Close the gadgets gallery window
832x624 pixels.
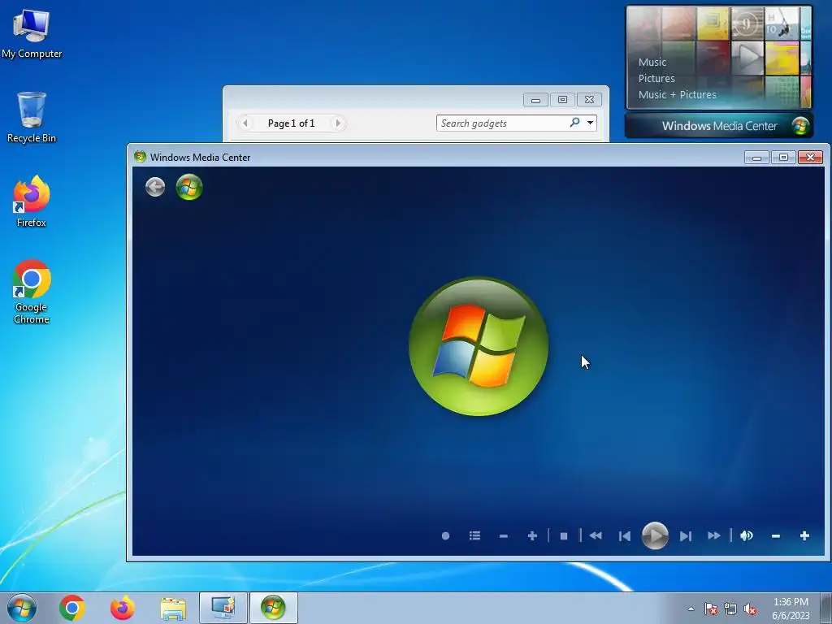point(589,100)
